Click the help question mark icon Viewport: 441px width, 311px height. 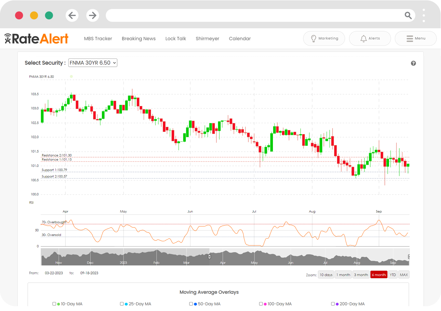click(x=413, y=63)
